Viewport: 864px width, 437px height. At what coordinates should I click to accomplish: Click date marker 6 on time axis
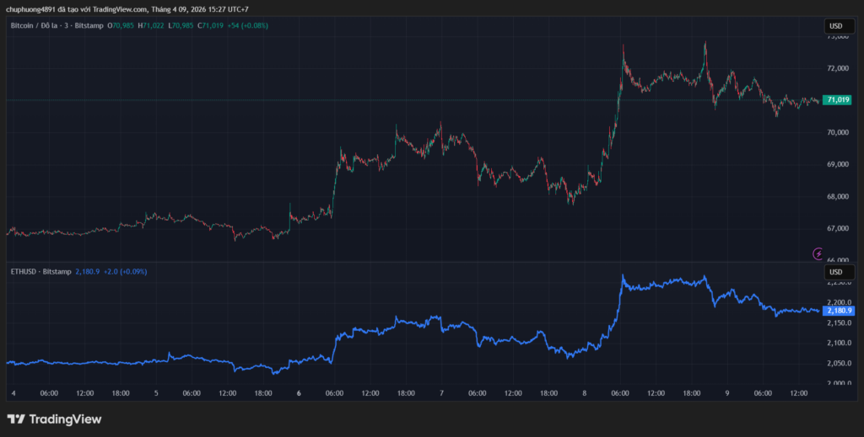coord(300,393)
